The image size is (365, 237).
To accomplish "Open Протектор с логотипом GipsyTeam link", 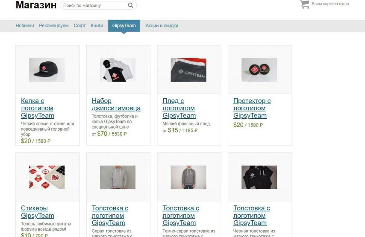I will click(x=252, y=108).
